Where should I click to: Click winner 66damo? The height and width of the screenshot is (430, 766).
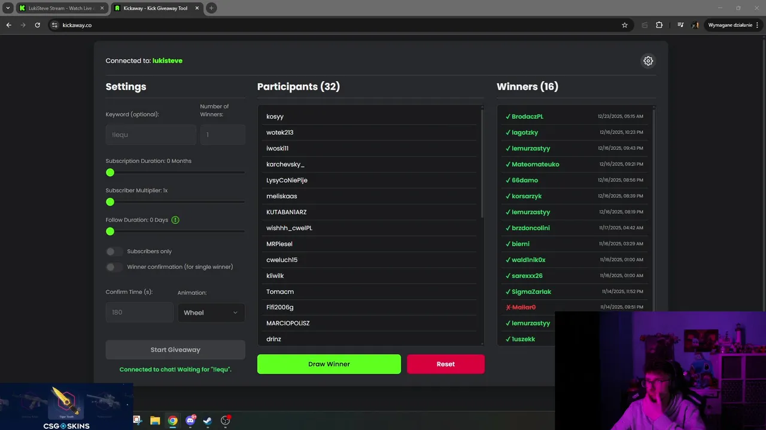[525, 180]
